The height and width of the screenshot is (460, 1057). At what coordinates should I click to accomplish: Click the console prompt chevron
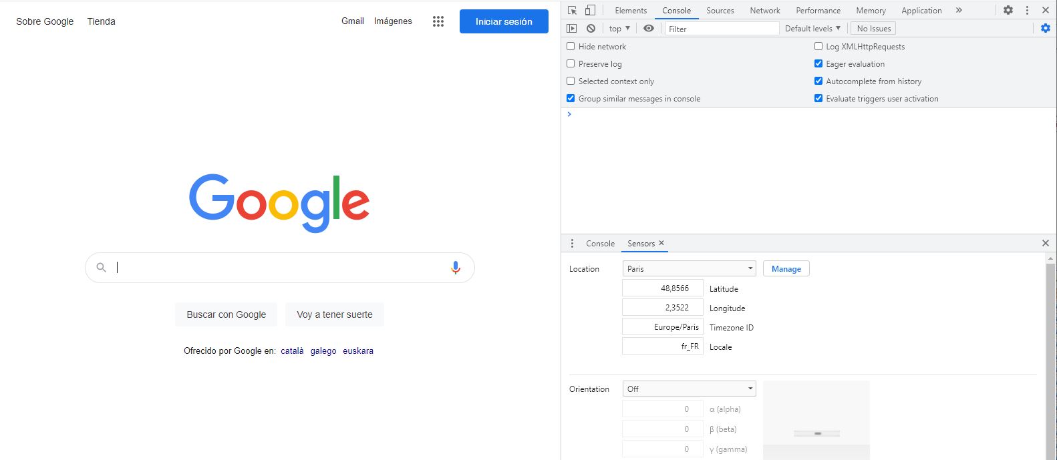pyautogui.click(x=569, y=114)
